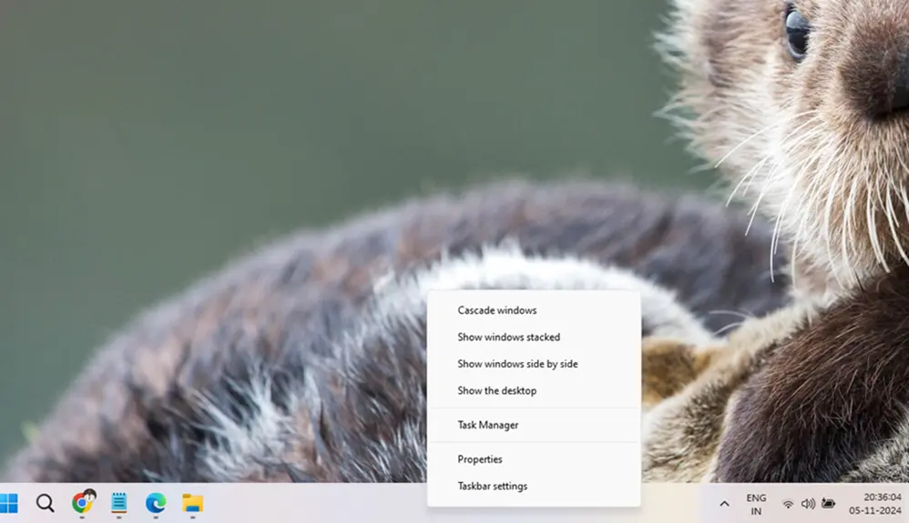Switch input language via ENG IN
The width and height of the screenshot is (909, 523).
[756, 504]
